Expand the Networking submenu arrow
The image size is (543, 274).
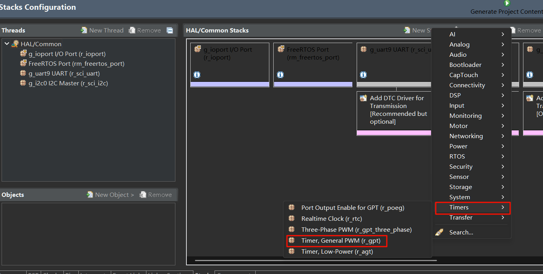[x=503, y=136]
